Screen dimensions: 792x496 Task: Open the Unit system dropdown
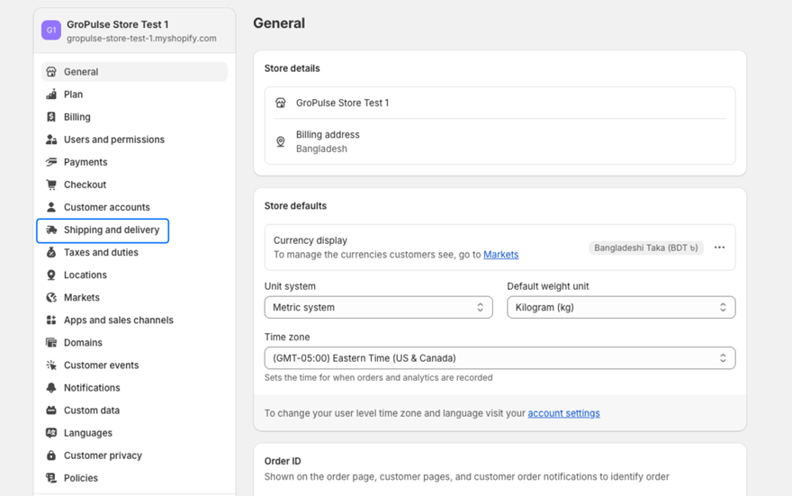click(378, 308)
